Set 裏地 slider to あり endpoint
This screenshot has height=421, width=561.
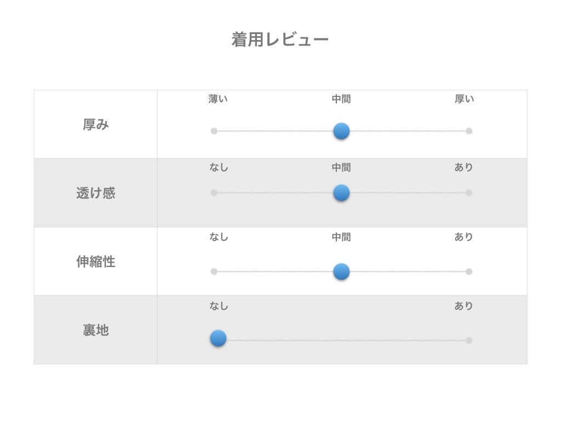469,340
